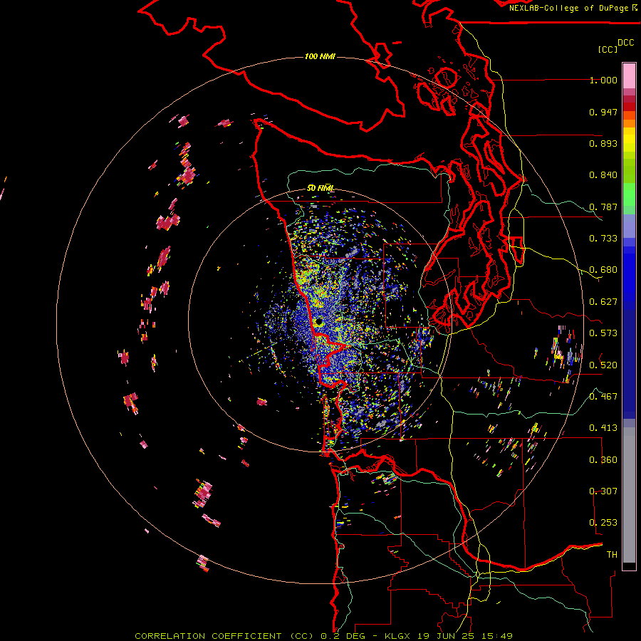Click the 0.573 scale value
The image size is (641, 641).
pos(603,333)
